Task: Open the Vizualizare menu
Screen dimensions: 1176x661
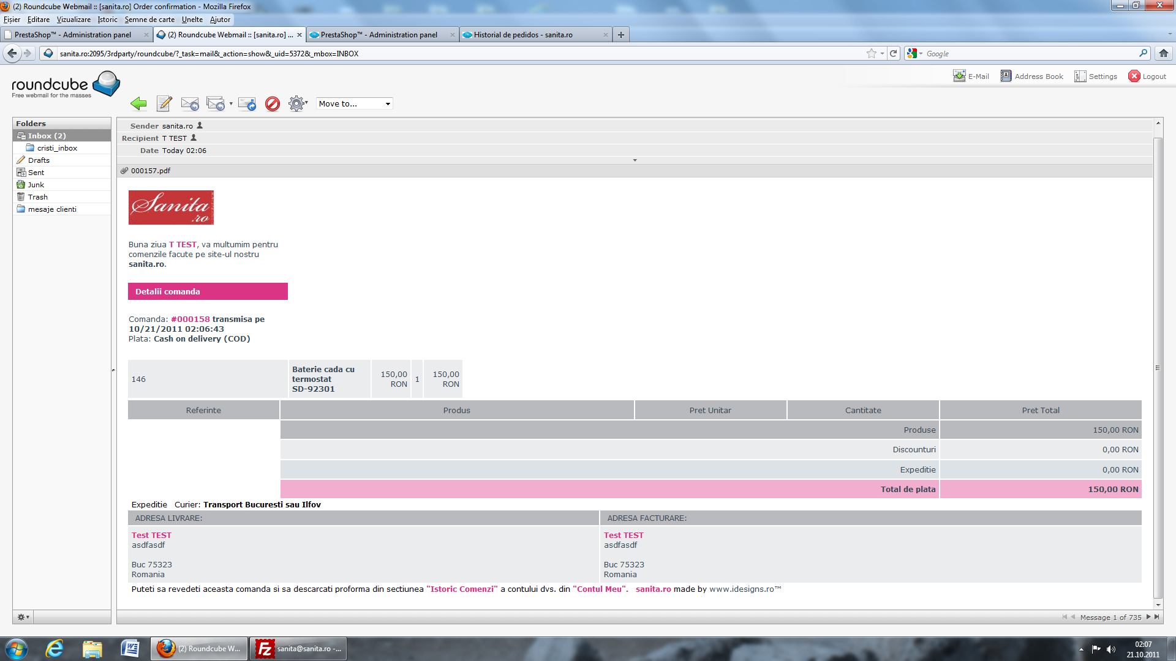Action: point(73,20)
